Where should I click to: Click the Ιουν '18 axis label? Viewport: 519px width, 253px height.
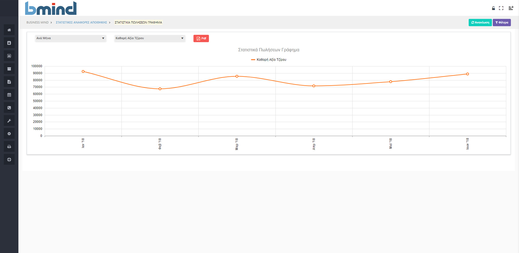(x=467, y=144)
